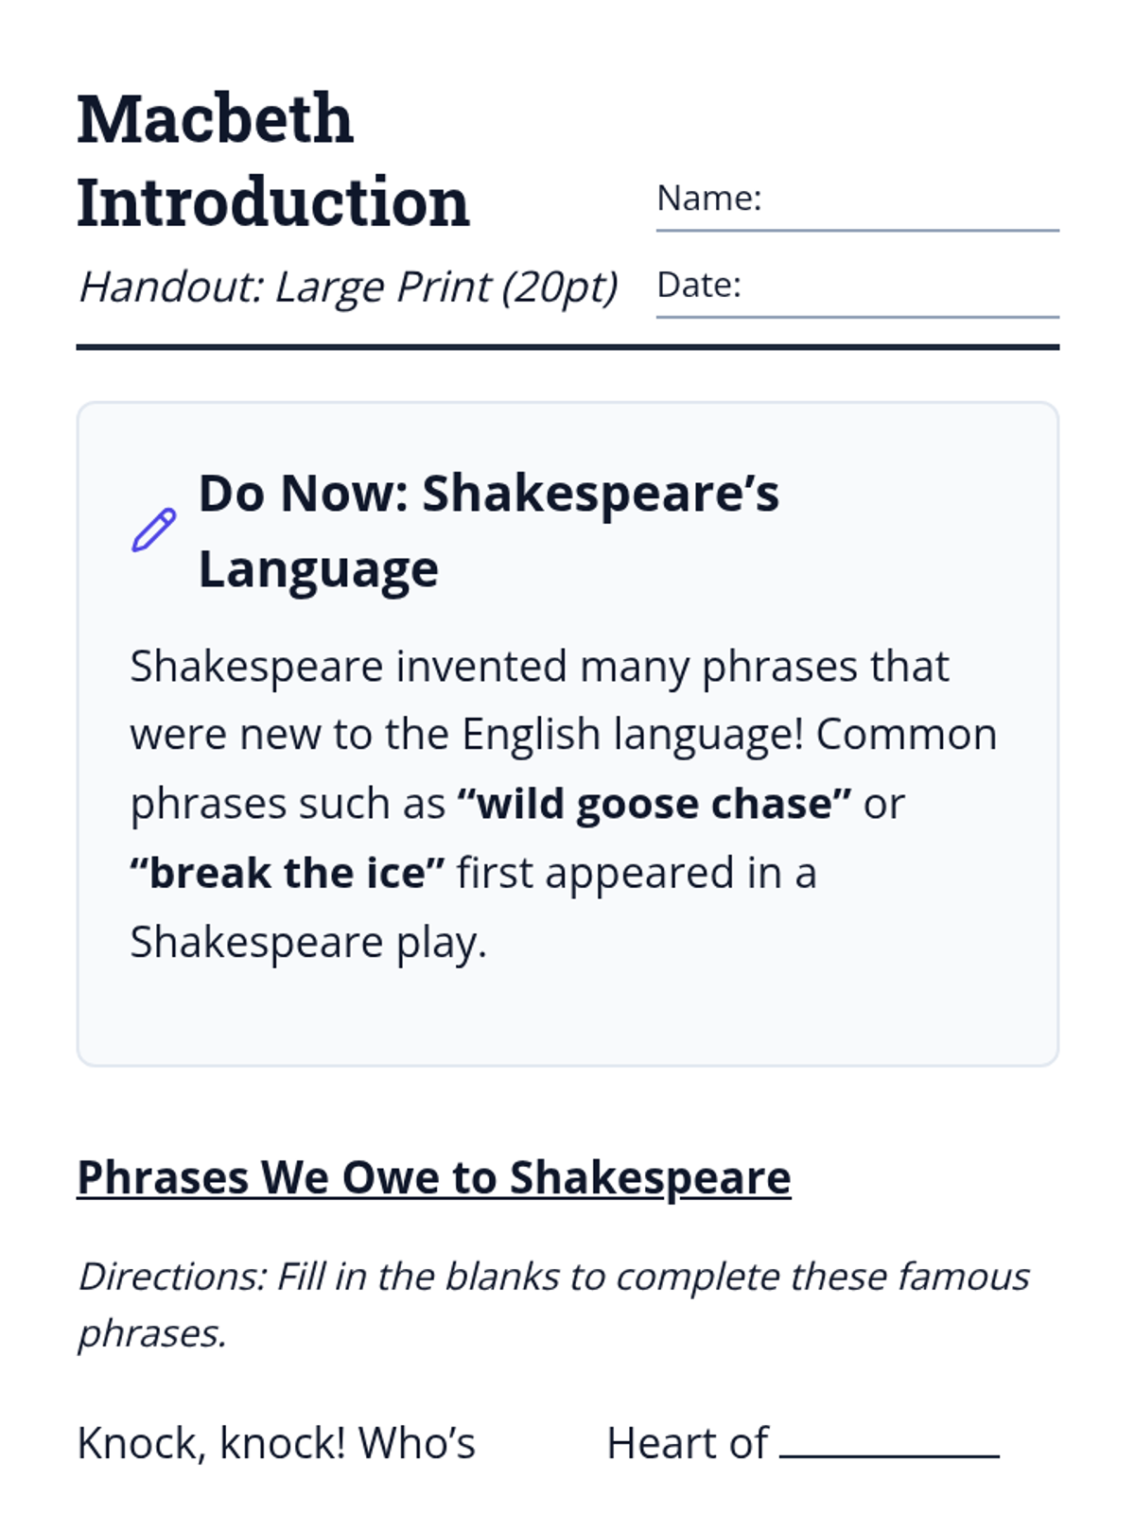Click the bold phrase "break the ice"

click(x=287, y=873)
